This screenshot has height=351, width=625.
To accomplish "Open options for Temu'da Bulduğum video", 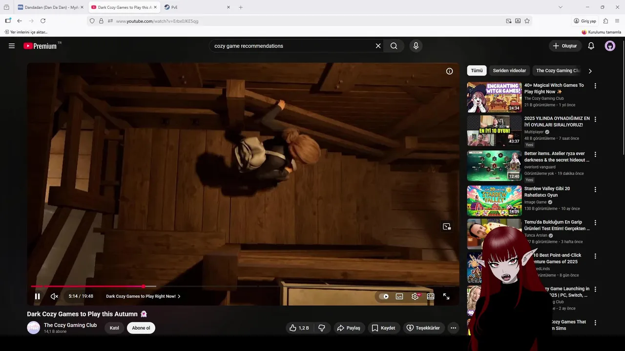I will (595, 222).
